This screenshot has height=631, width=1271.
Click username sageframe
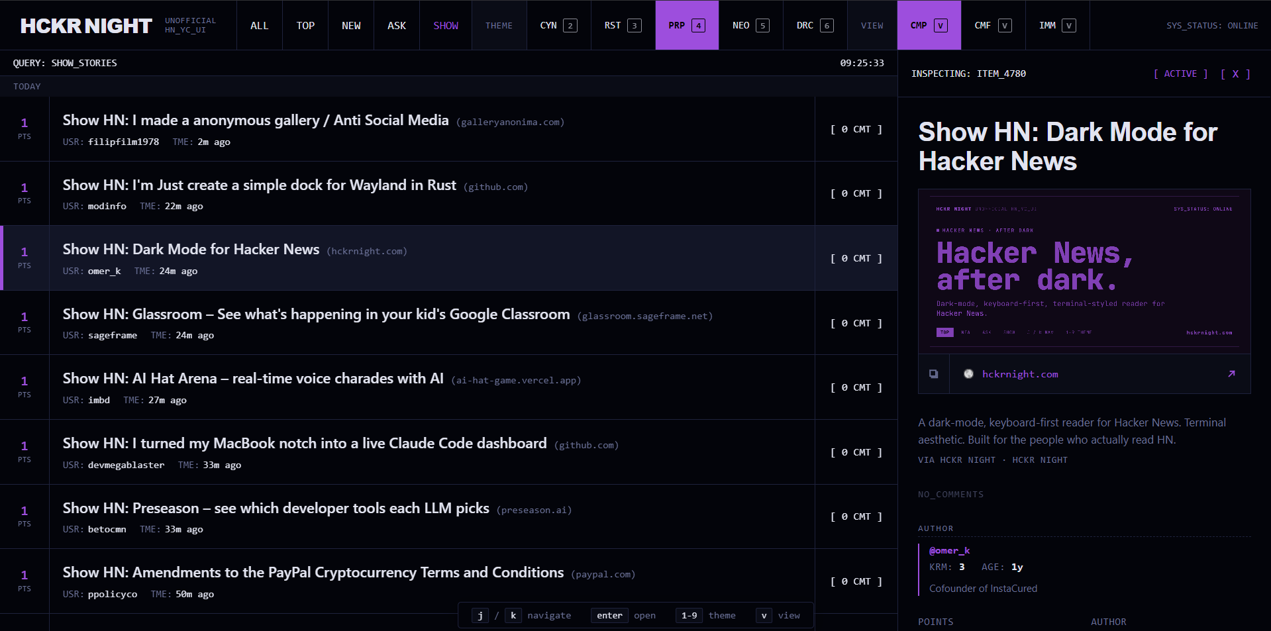pos(113,335)
